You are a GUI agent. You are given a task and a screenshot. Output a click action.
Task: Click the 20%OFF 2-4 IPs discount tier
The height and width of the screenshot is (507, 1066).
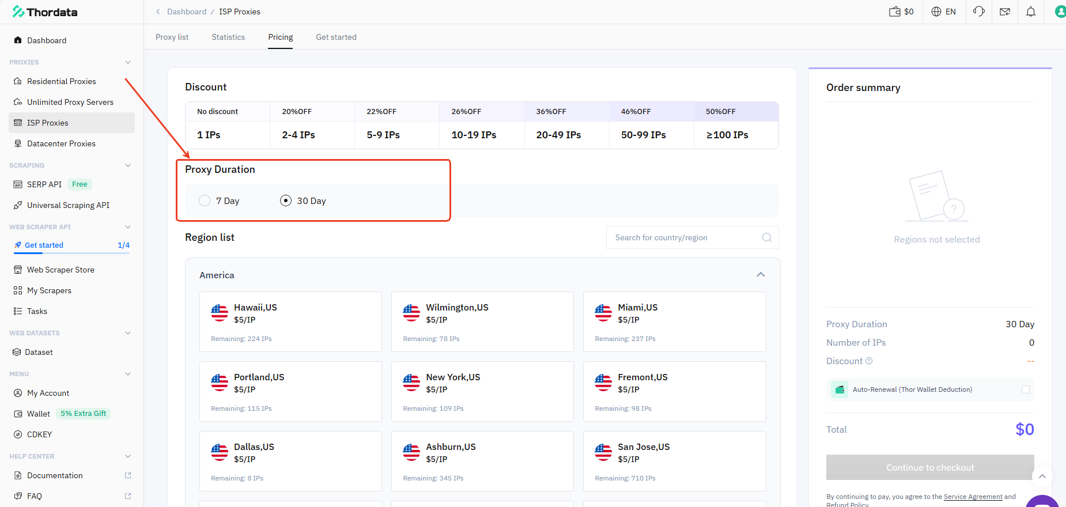pos(312,125)
